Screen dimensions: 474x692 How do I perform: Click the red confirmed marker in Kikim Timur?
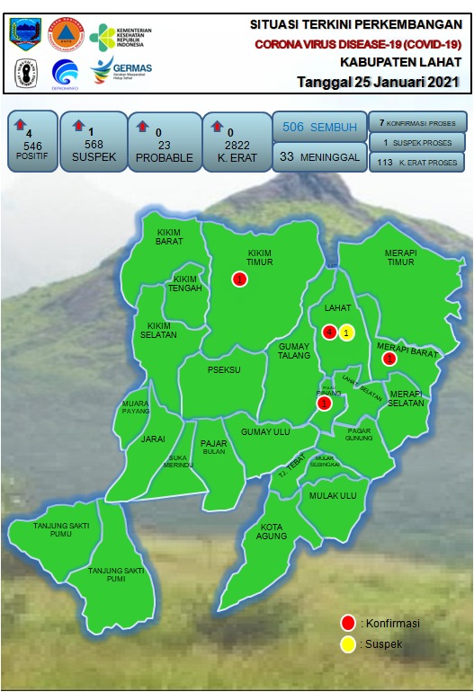239,279
